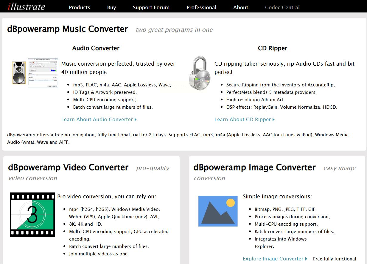Click the CD Ripper padlock icon
Screen dimensions: 367x264
tap(200, 74)
